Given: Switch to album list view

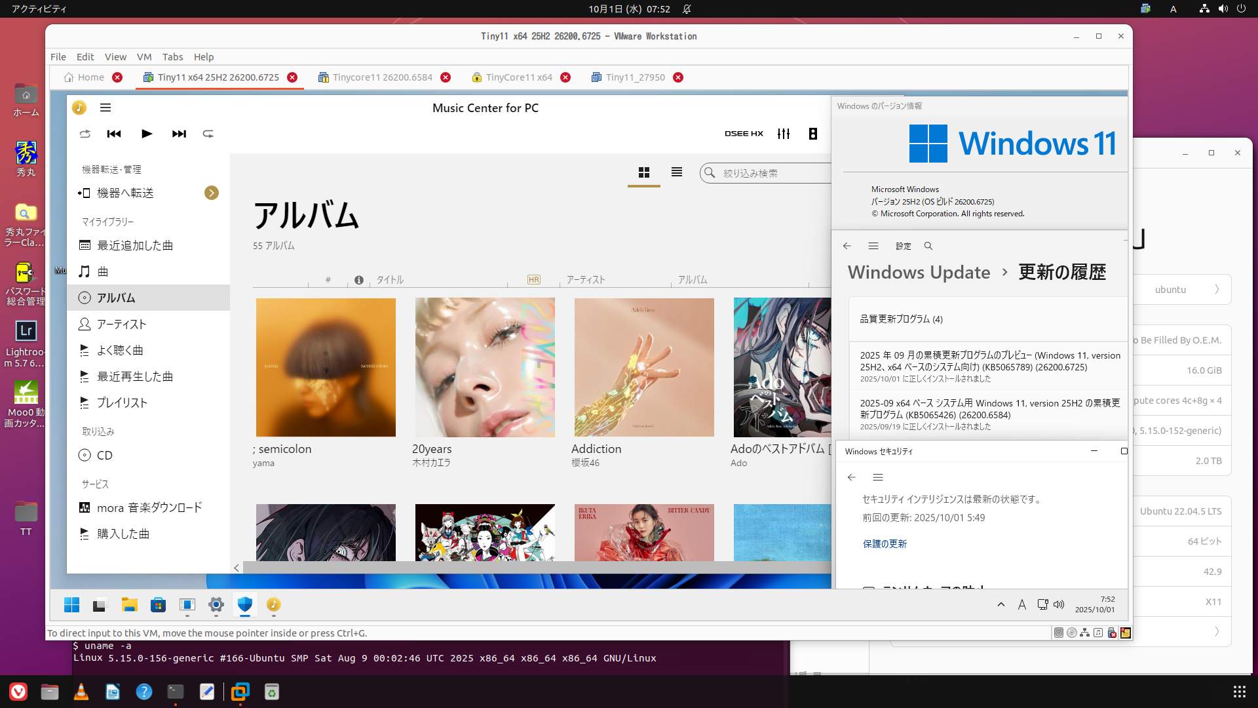Looking at the screenshot, I should click(x=677, y=172).
